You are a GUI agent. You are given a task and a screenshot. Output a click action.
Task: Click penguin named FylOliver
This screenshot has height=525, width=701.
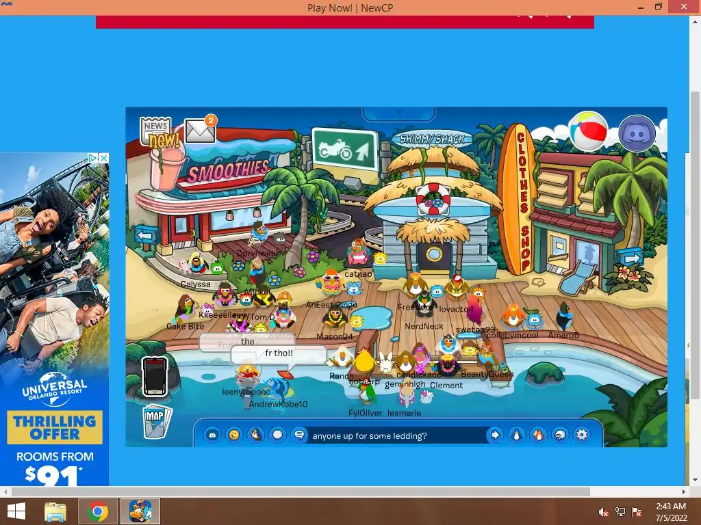(367, 394)
